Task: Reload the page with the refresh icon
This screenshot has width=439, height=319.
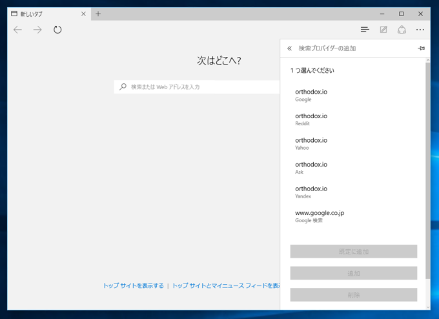Action: [x=57, y=30]
